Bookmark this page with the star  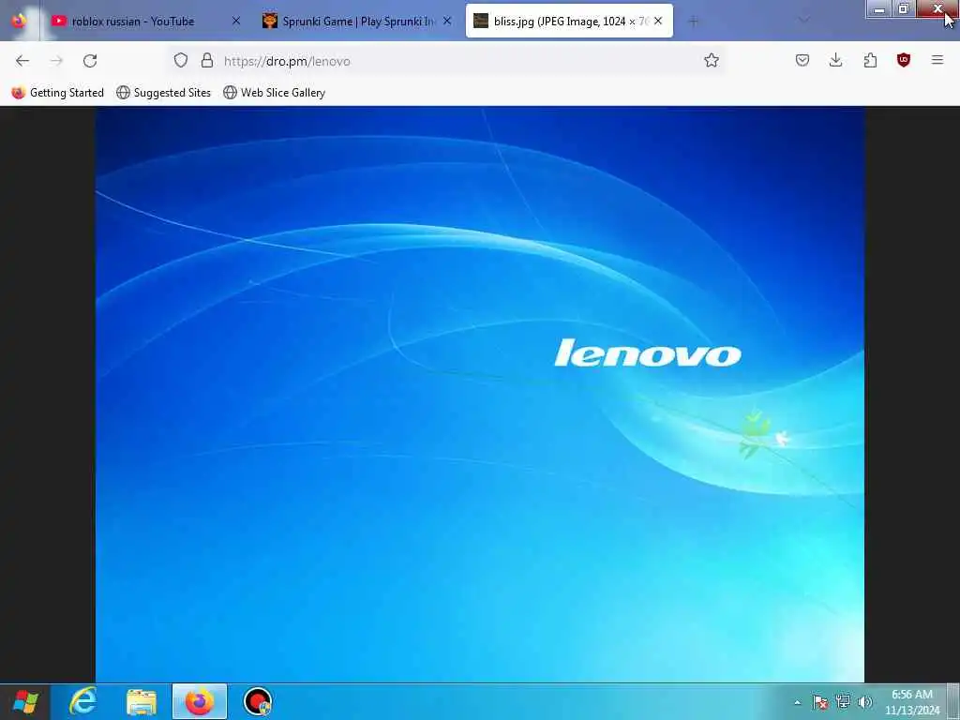pos(711,60)
